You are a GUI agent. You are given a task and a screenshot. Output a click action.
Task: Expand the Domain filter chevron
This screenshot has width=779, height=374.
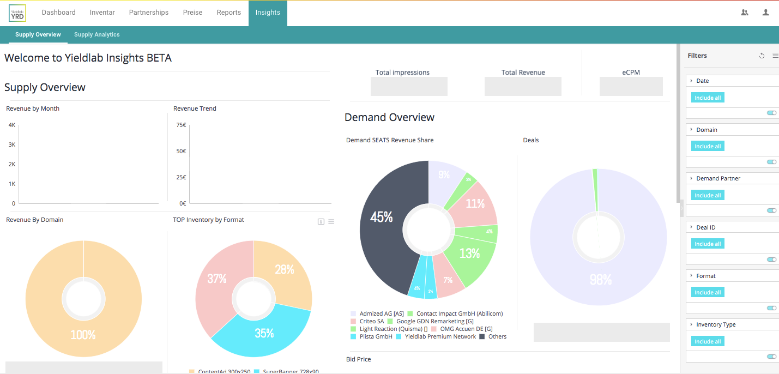pyautogui.click(x=691, y=130)
